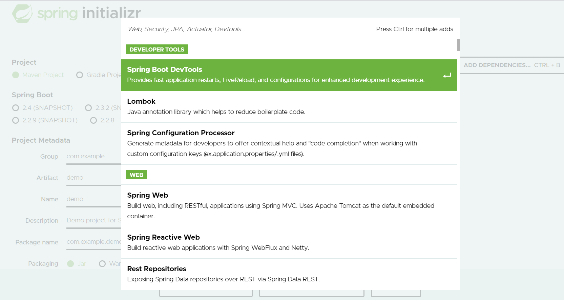Select the Spring Reactive Web dependency
The width and height of the screenshot is (564, 300).
tap(289, 243)
